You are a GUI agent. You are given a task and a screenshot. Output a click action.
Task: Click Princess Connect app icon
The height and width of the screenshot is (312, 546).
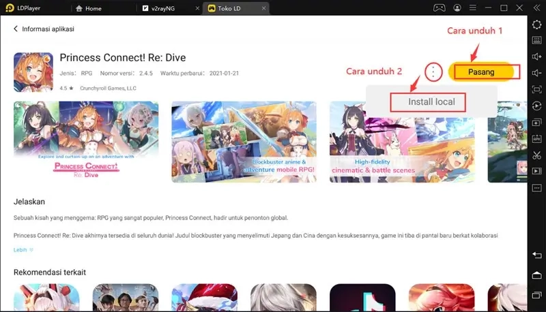[x=33, y=72]
